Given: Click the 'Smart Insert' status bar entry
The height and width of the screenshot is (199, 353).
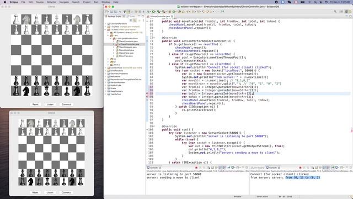Looking at the screenshot, I should pyautogui.click(x=263, y=197).
